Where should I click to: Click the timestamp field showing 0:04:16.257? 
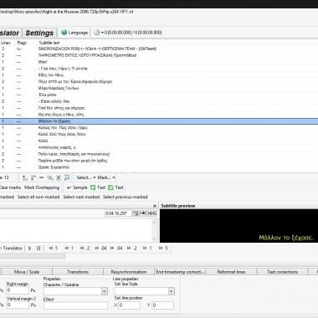point(117,213)
